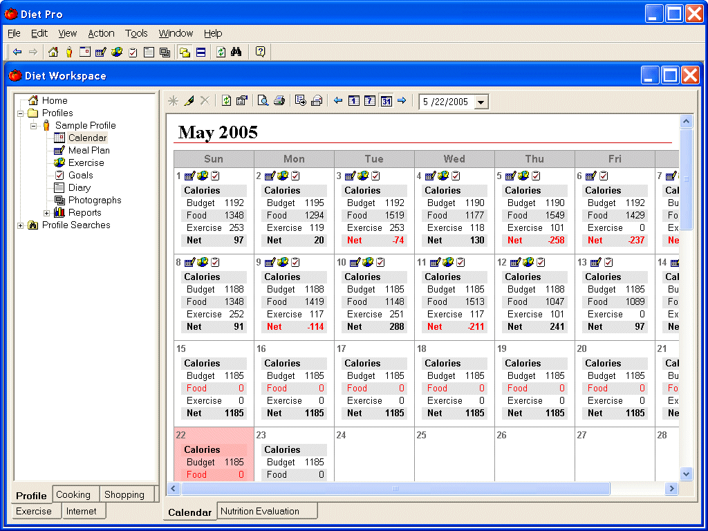Select Exercise in the tree
This screenshot has height=531, width=708.
coord(86,163)
